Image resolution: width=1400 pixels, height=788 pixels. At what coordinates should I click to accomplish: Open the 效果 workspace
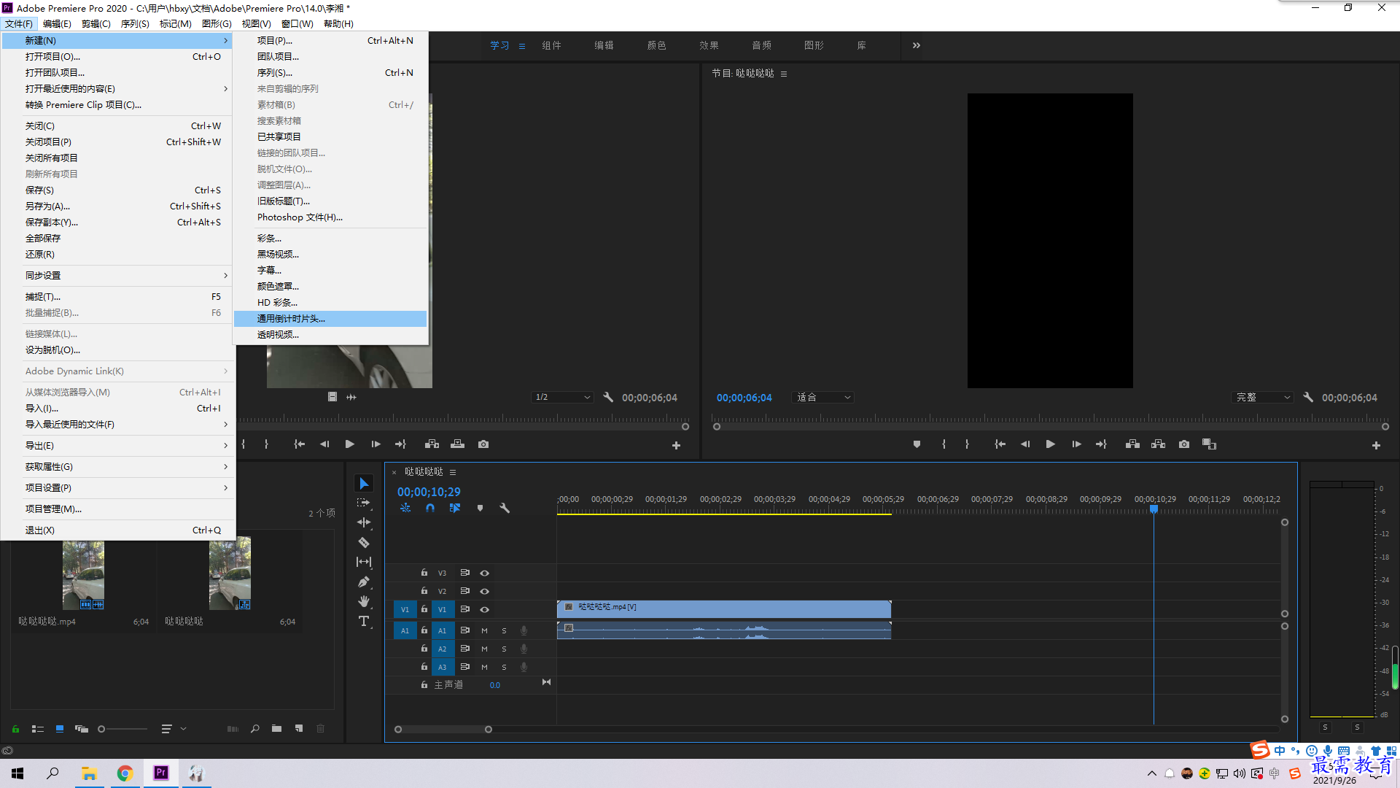pos(709,45)
